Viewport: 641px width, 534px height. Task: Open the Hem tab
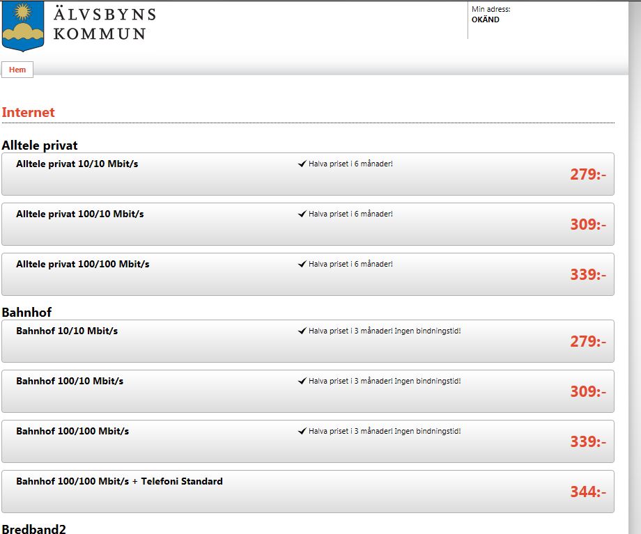(x=17, y=70)
